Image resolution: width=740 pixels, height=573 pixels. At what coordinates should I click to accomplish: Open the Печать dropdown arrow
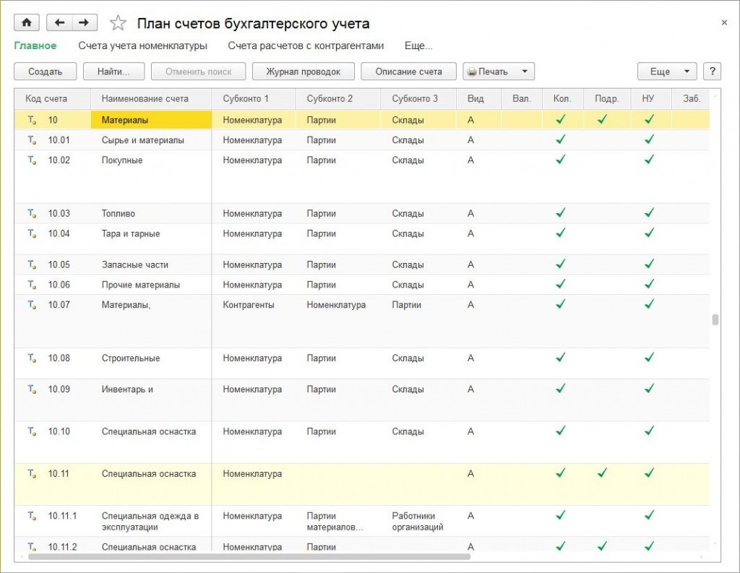pyautogui.click(x=525, y=72)
